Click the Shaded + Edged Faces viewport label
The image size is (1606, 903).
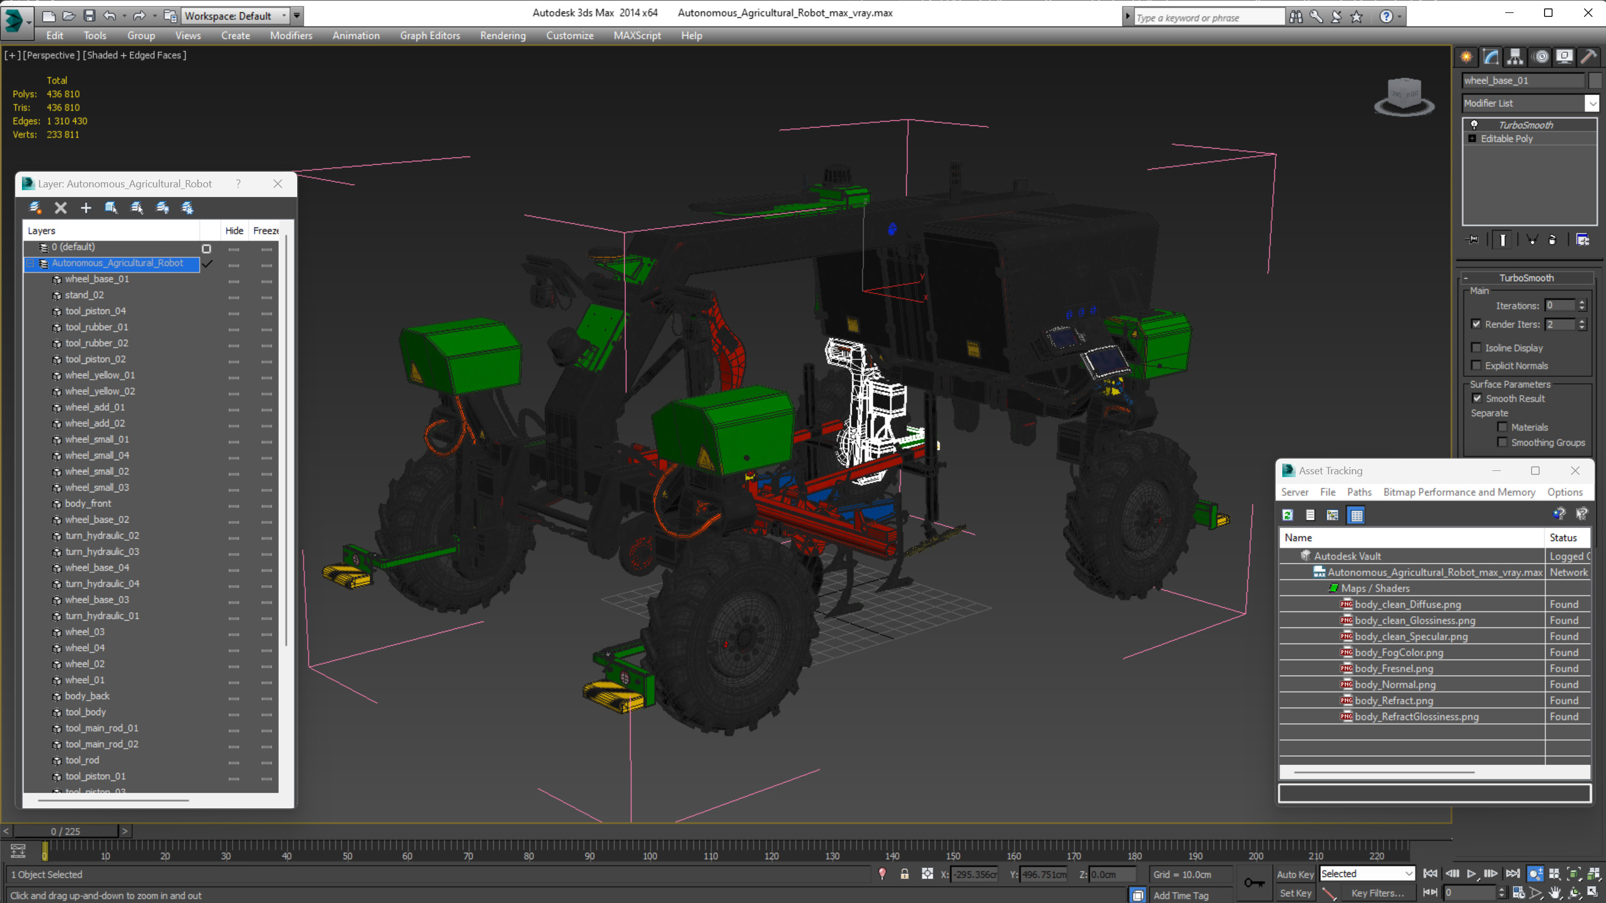pyautogui.click(x=135, y=55)
